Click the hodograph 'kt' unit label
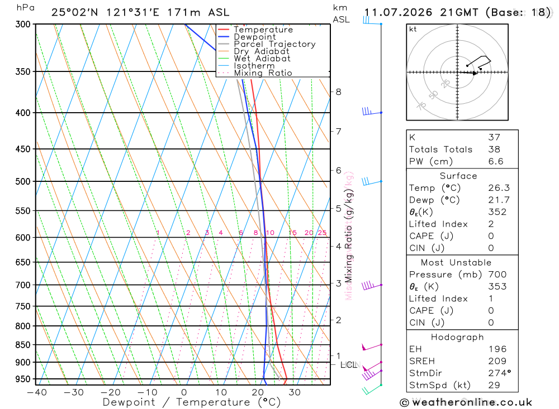This screenshot has height=409, width=559. pyautogui.click(x=413, y=29)
